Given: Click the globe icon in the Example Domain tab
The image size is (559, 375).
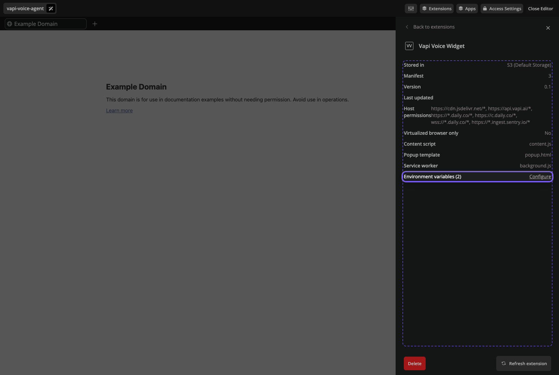Looking at the screenshot, I should pos(10,24).
